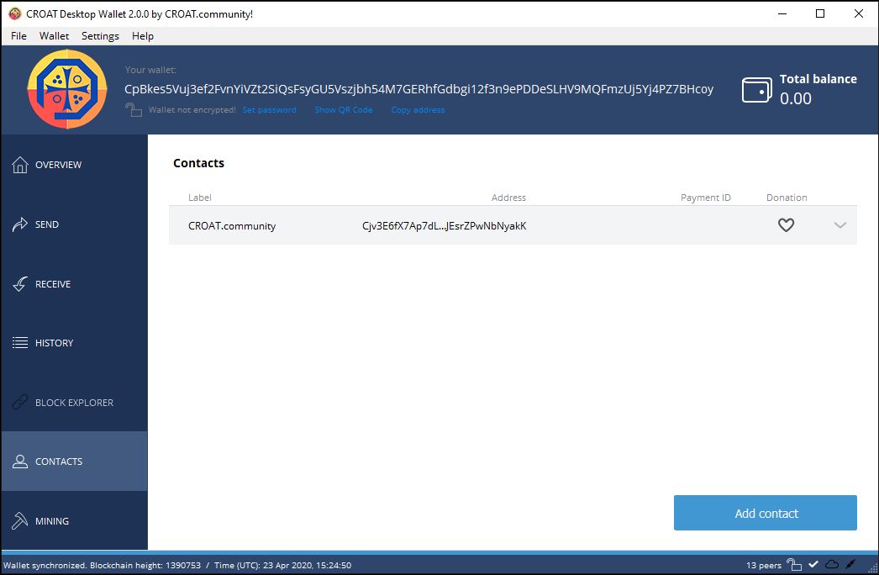
Task: Click the unlocked padlock beside Wallet not encrypted
Action: point(134,109)
